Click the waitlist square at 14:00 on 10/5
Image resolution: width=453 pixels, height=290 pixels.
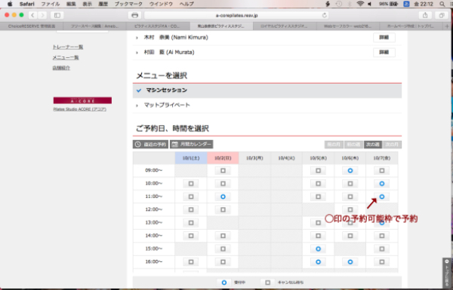318,236
